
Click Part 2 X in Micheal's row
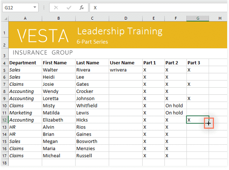click(x=176, y=156)
